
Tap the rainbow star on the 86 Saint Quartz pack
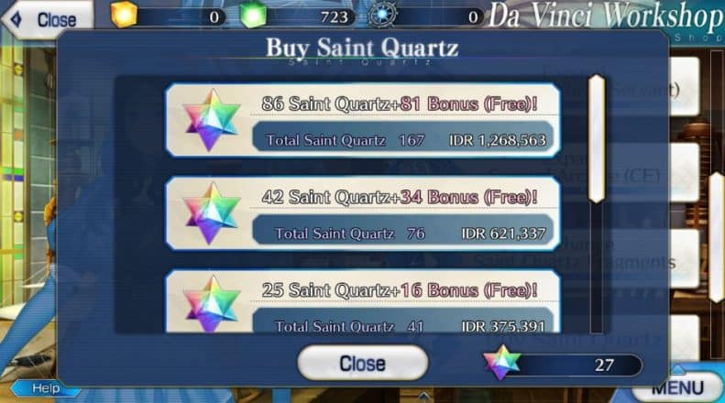coord(212,120)
